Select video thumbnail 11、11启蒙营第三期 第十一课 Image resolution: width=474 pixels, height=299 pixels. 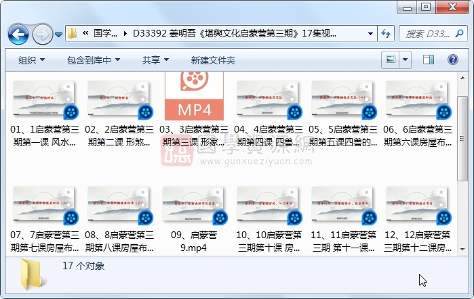pos(344,205)
